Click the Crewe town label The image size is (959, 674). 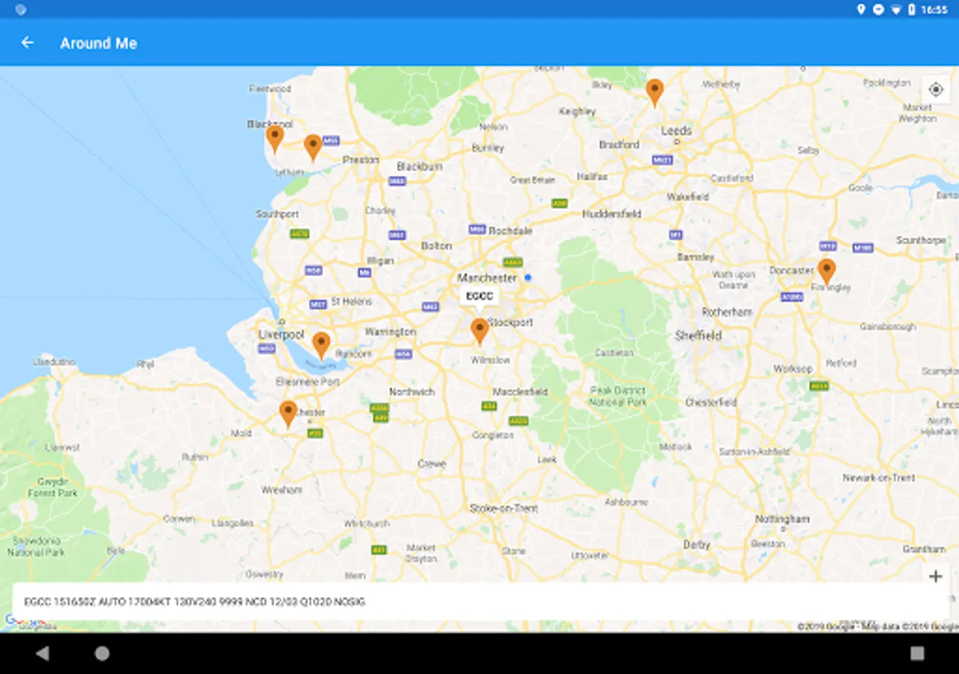pyautogui.click(x=432, y=464)
